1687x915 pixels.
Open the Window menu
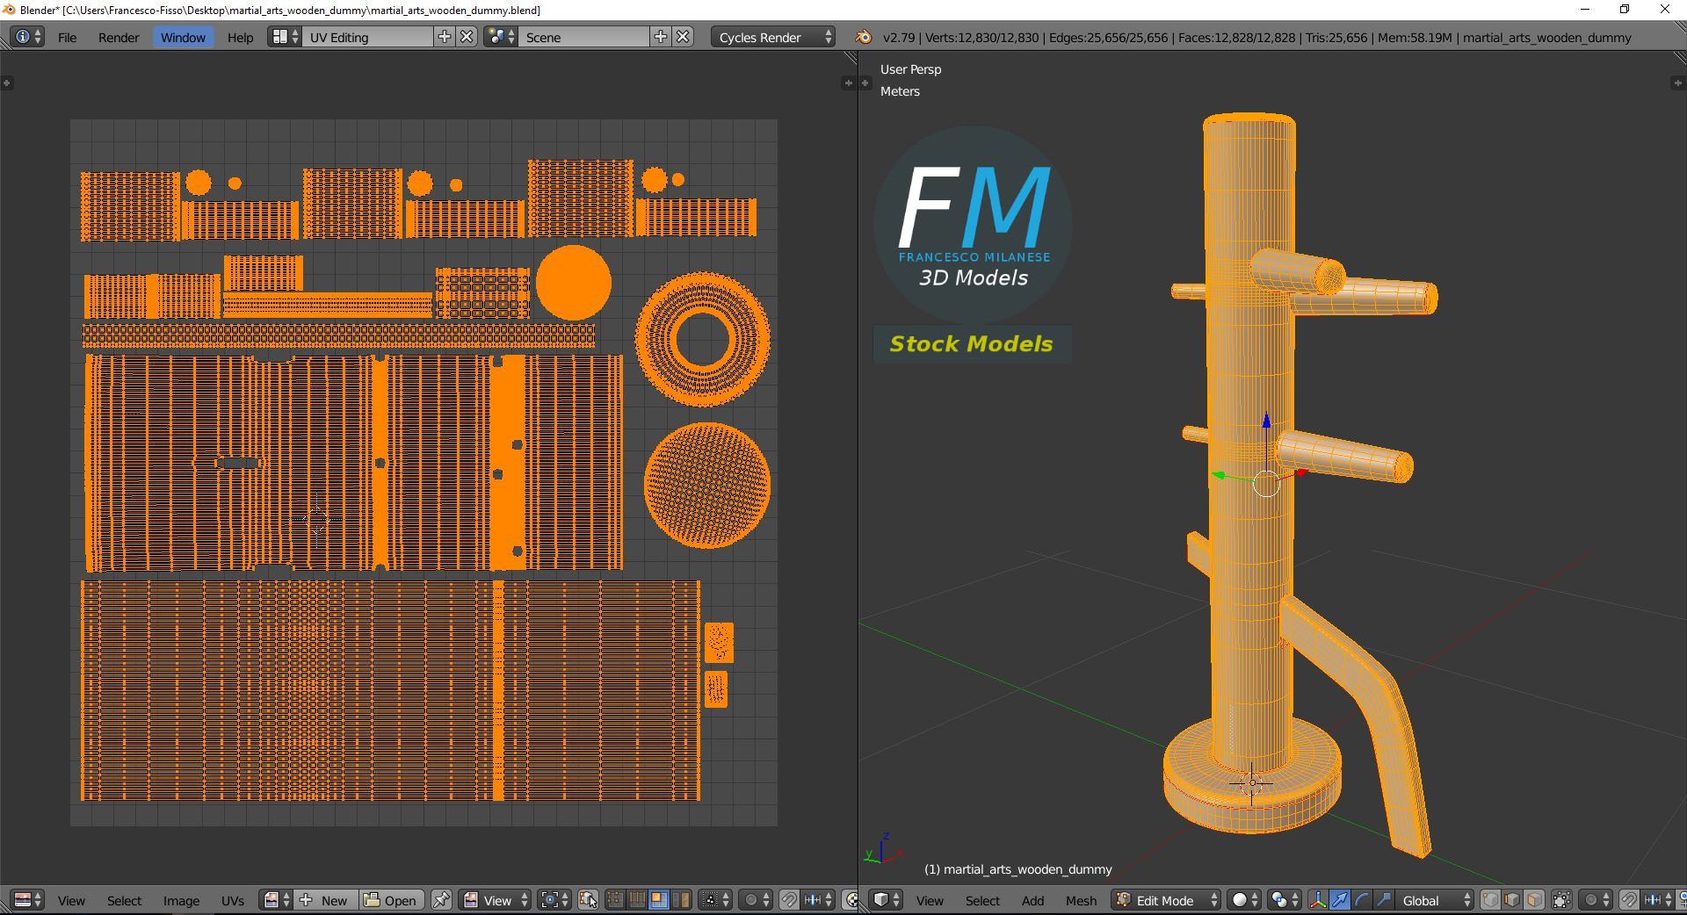click(183, 38)
